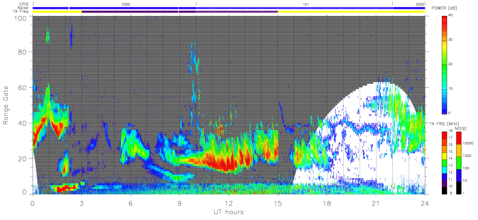The image size is (478, 220).
Task: Click the "Noise" row label above the plot
Action: pos(24,8)
